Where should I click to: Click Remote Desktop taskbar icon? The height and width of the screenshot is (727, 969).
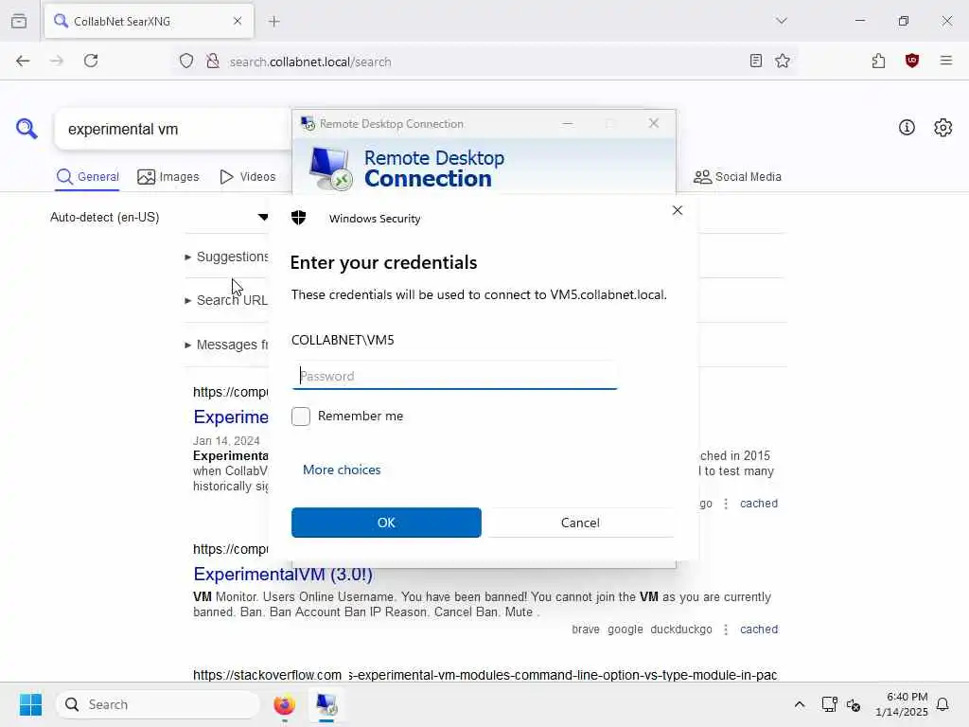pos(326,704)
